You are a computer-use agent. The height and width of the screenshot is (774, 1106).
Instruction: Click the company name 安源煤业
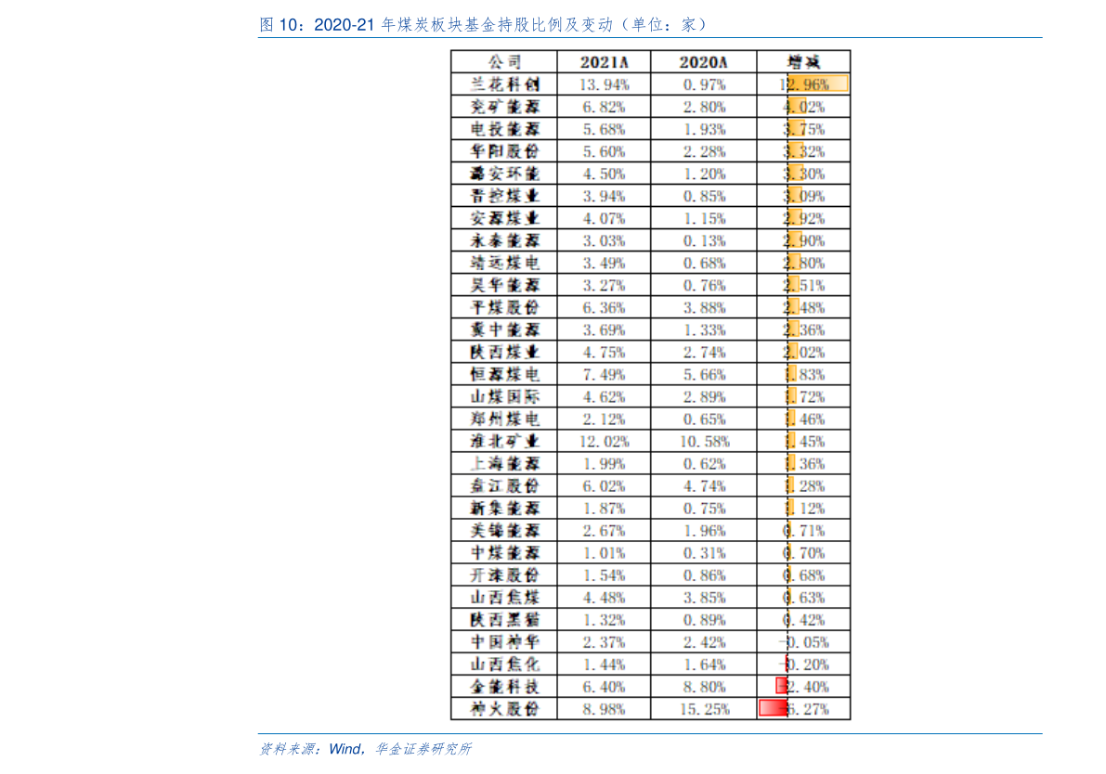click(504, 218)
